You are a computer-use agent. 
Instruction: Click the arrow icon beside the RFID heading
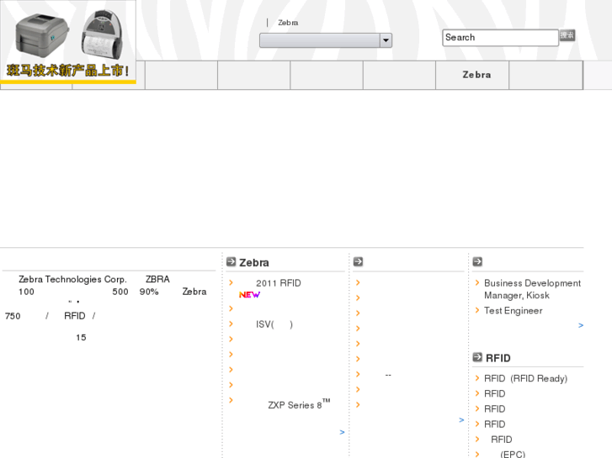tap(477, 357)
